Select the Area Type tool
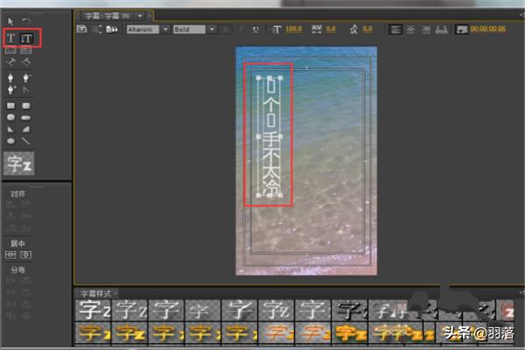 (x=10, y=50)
